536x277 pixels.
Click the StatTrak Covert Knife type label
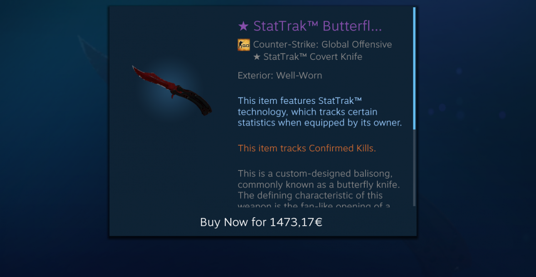click(313, 57)
